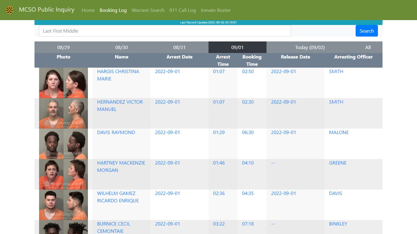This screenshot has width=417, height=234.
Task: Click arrest time 02:36
Action: [219, 193]
